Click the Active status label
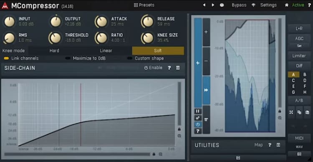The height and width of the screenshot is (162, 313). (298, 5)
